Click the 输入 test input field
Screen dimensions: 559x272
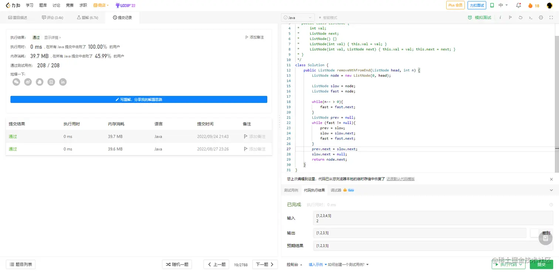click(433, 218)
